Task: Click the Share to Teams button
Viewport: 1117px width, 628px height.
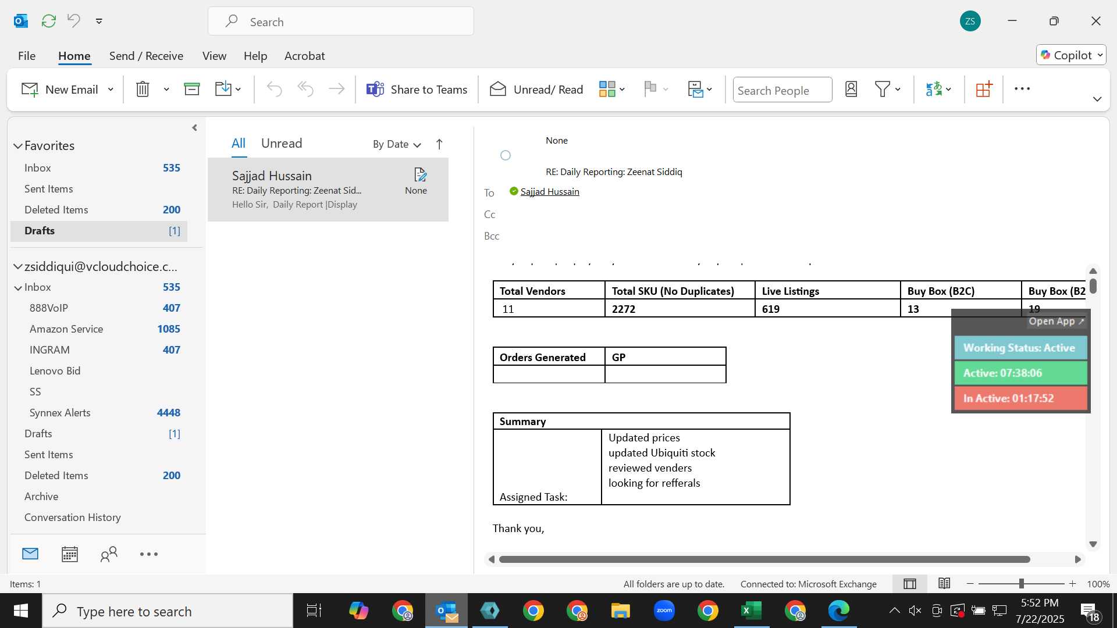Action: point(417,90)
